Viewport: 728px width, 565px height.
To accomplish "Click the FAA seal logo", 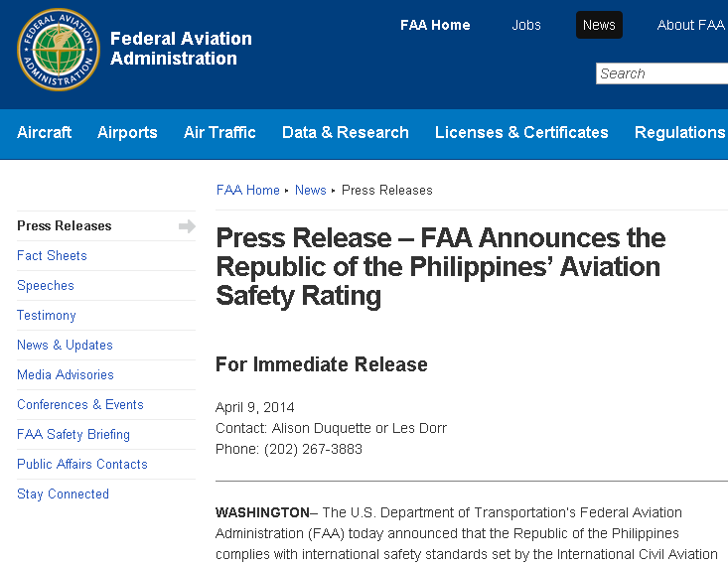I will coord(59,51).
